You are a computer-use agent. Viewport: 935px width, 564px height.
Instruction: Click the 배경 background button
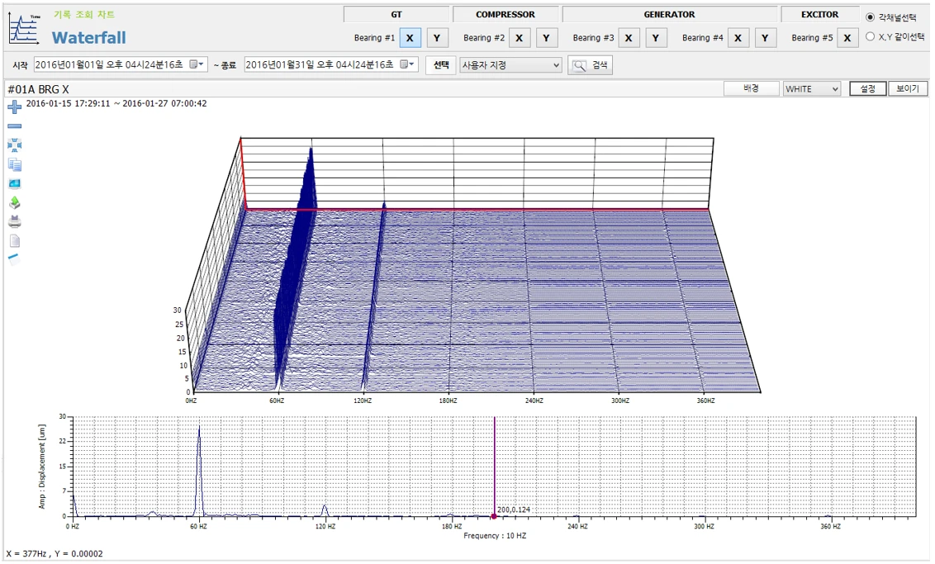[752, 88]
